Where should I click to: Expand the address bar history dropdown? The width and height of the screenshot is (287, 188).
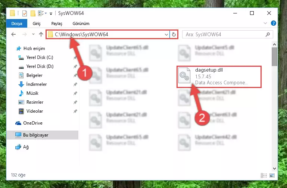(166, 34)
